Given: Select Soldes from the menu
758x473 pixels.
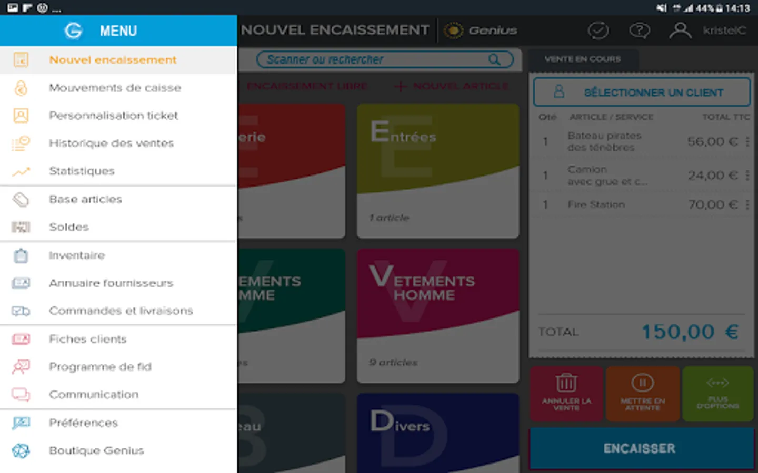Looking at the screenshot, I should pos(69,227).
